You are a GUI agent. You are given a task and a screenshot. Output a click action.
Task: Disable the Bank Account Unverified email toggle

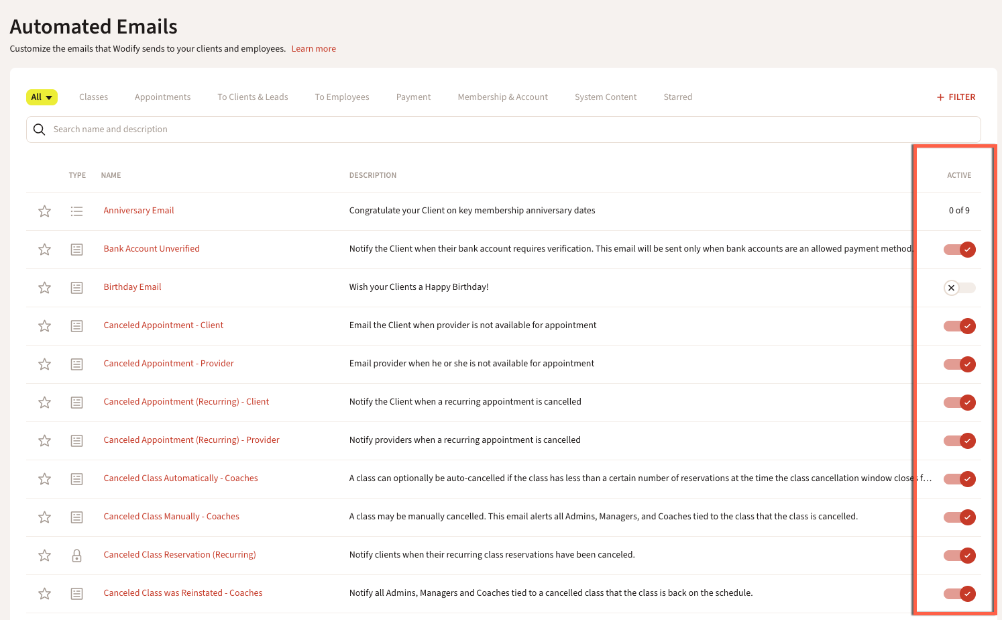(959, 250)
